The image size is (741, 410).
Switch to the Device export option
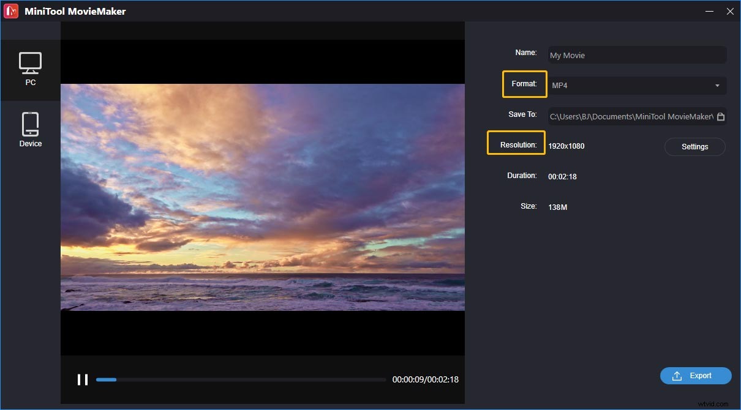coord(31,129)
